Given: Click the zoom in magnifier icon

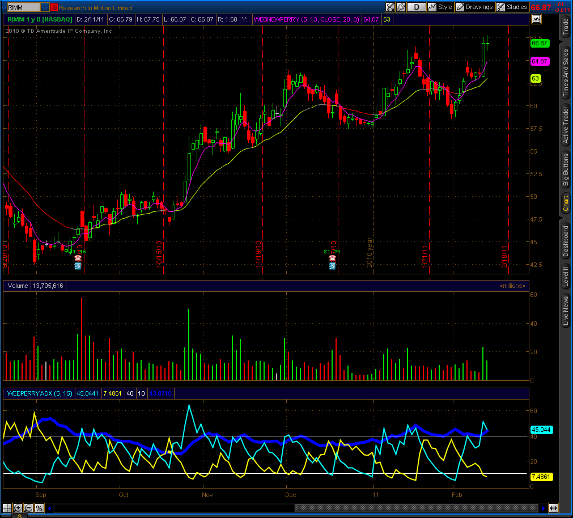Looking at the screenshot, I should (18, 508).
